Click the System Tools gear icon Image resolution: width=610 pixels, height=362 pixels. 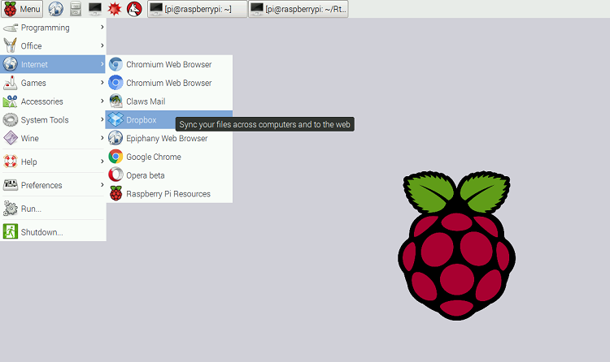click(x=10, y=119)
